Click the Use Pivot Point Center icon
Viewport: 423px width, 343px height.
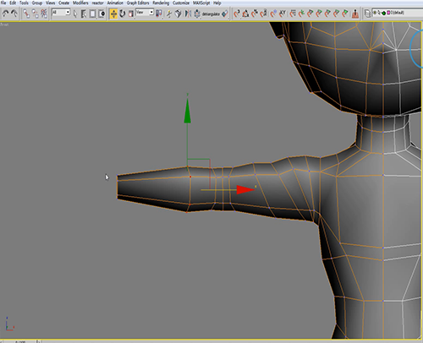point(159,14)
